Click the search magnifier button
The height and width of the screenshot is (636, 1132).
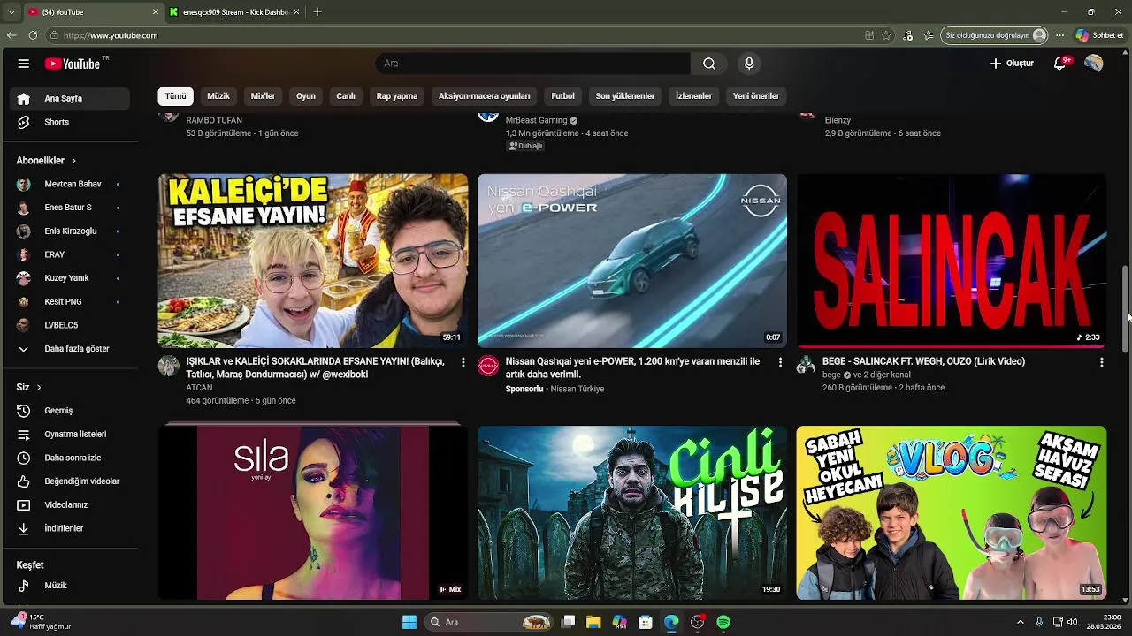709,64
